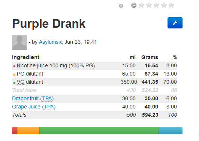199x141 pixels.
Task: Click the Purple Drank recipe title
Action: (49, 24)
